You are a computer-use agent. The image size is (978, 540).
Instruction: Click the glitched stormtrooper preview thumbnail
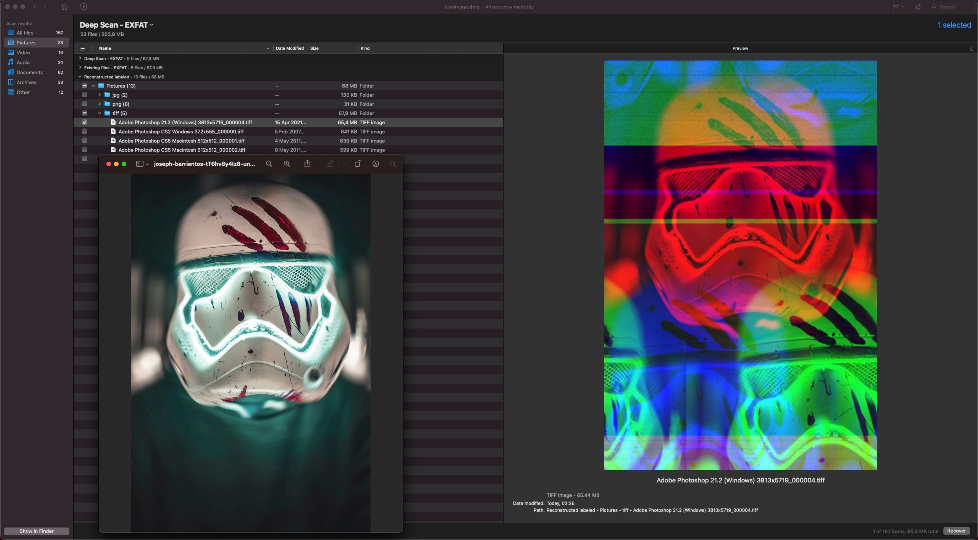click(740, 265)
